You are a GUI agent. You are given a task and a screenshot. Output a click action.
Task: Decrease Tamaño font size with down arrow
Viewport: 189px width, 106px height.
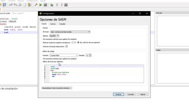pyautogui.click(x=90, y=56)
